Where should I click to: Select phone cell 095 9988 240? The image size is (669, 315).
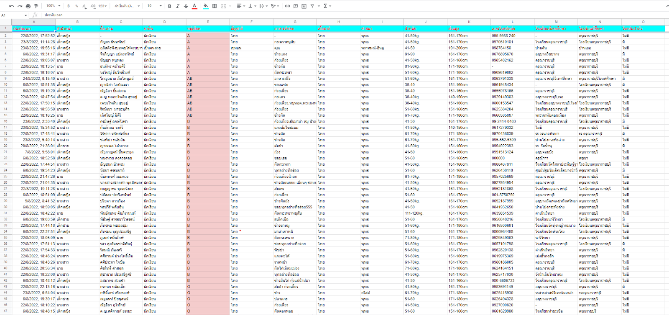point(512,36)
